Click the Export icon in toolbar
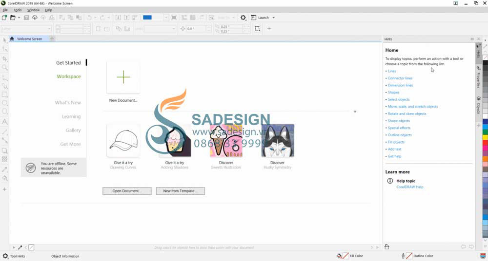 coord(127,18)
